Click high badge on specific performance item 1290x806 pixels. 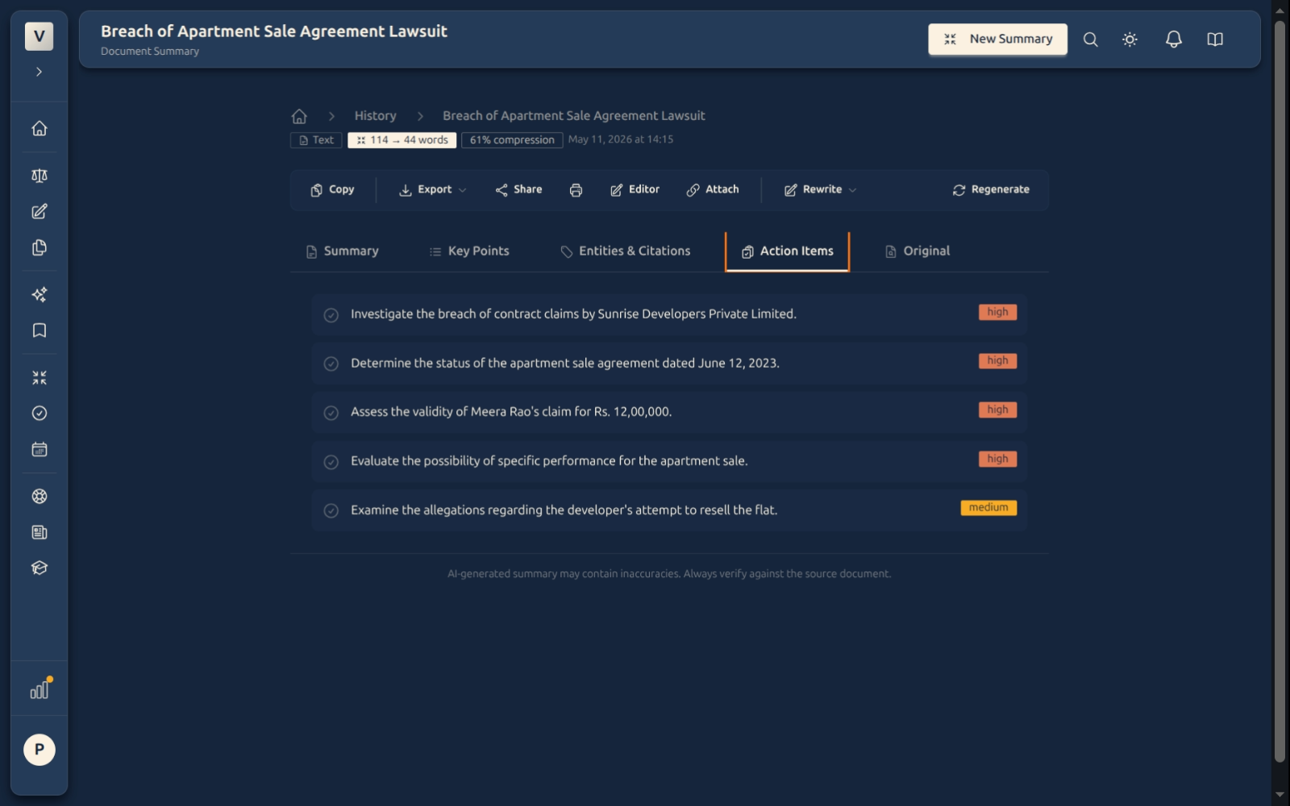click(997, 459)
